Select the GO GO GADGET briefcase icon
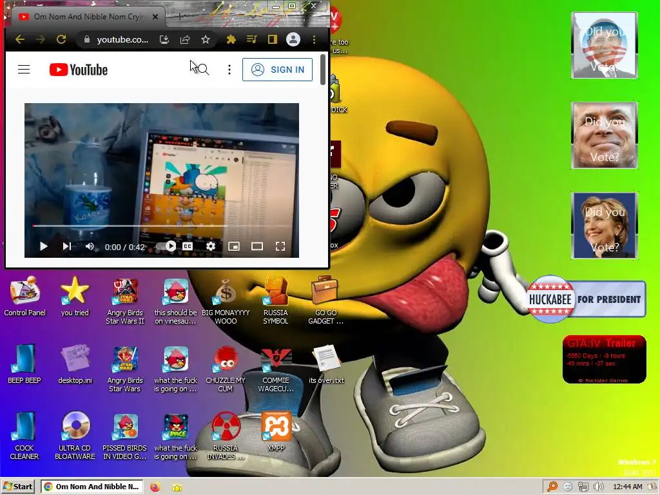This screenshot has height=495, width=660. pyautogui.click(x=325, y=300)
